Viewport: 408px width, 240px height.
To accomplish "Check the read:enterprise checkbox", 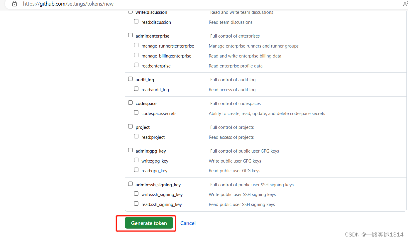I will click(136, 65).
